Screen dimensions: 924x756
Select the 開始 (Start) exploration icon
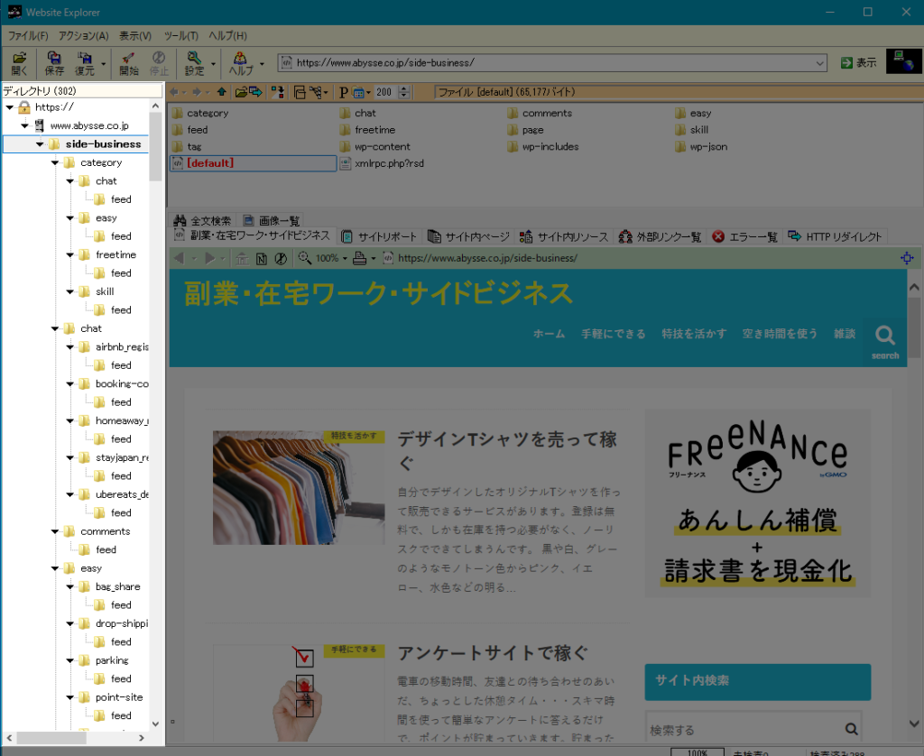click(126, 63)
